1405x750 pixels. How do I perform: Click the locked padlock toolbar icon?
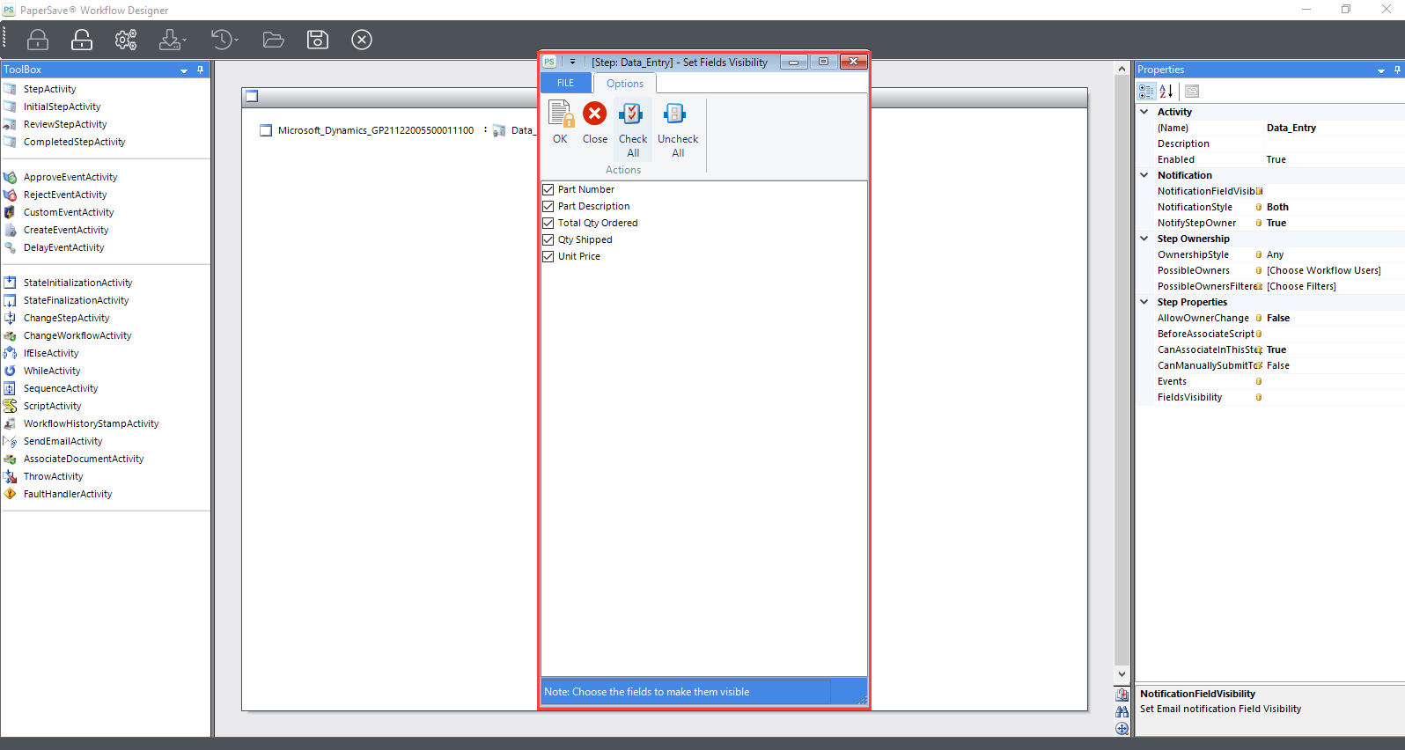coord(38,40)
